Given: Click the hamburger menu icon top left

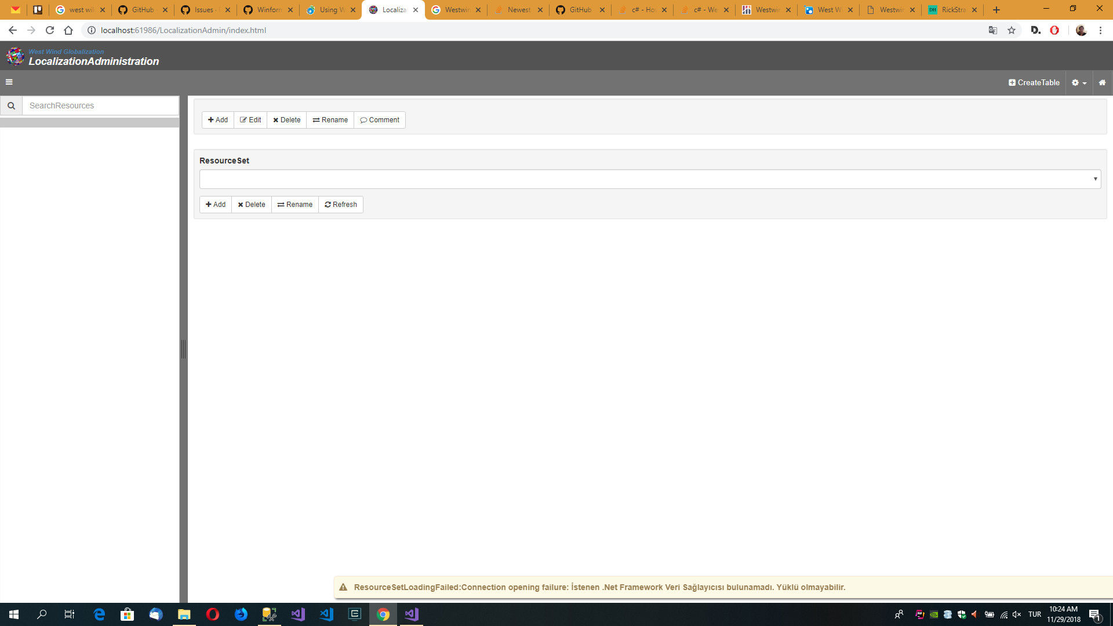Looking at the screenshot, I should tap(9, 82).
